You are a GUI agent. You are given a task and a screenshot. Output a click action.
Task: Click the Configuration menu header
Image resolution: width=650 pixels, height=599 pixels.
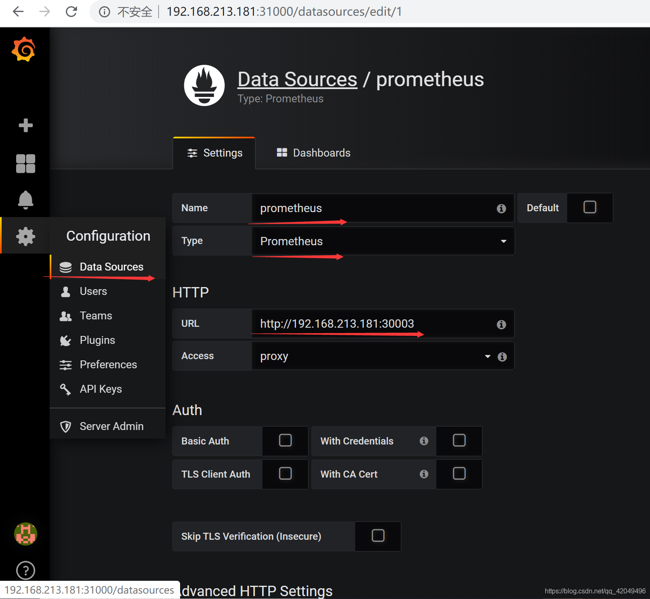(x=108, y=236)
